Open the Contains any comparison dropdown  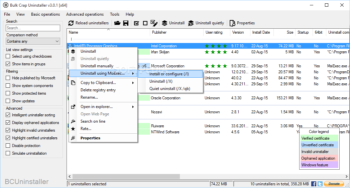[33, 41]
